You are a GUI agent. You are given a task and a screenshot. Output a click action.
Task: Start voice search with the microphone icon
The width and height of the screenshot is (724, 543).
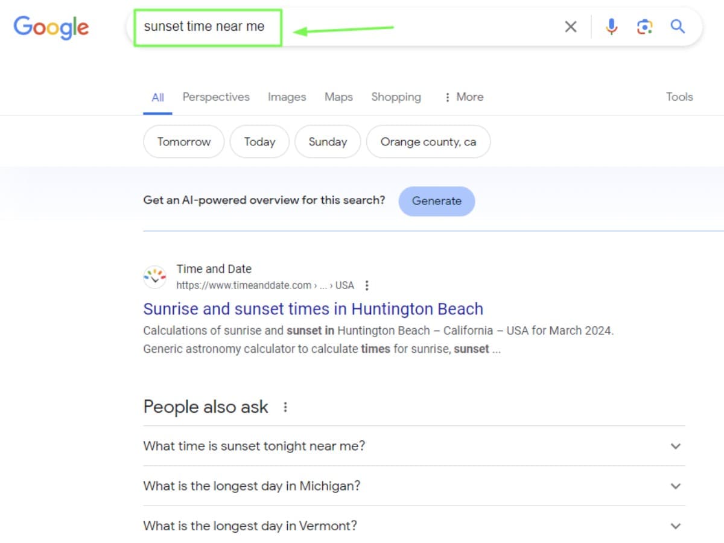tap(611, 27)
